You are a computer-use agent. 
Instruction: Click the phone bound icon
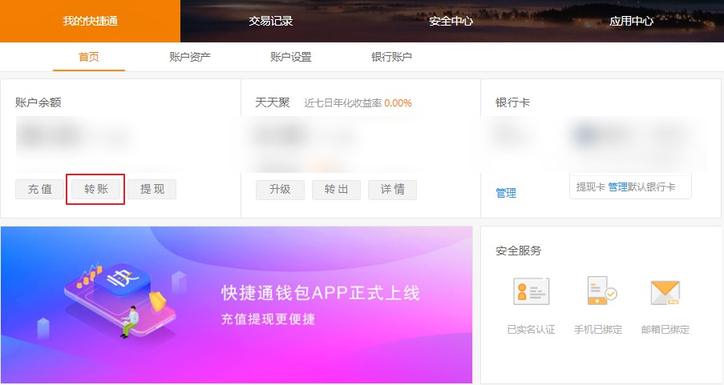click(601, 292)
